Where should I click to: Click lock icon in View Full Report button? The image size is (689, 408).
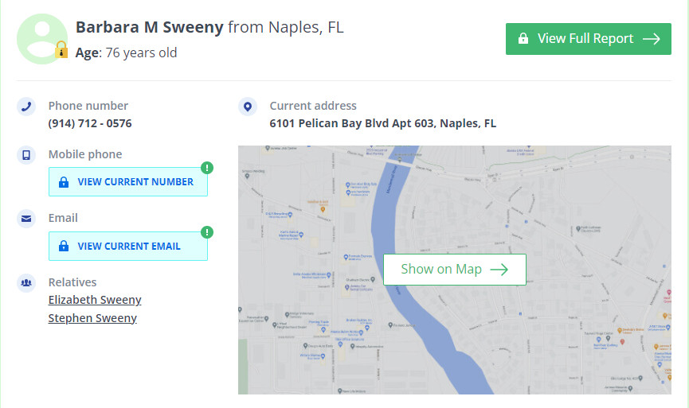point(523,39)
